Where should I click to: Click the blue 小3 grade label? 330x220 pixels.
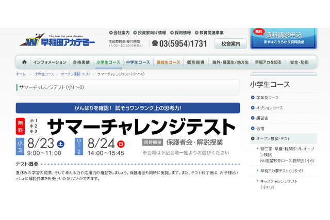click(x=20, y=147)
